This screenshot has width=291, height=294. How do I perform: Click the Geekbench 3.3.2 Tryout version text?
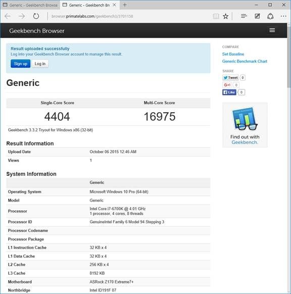pyautogui.click(x=51, y=130)
